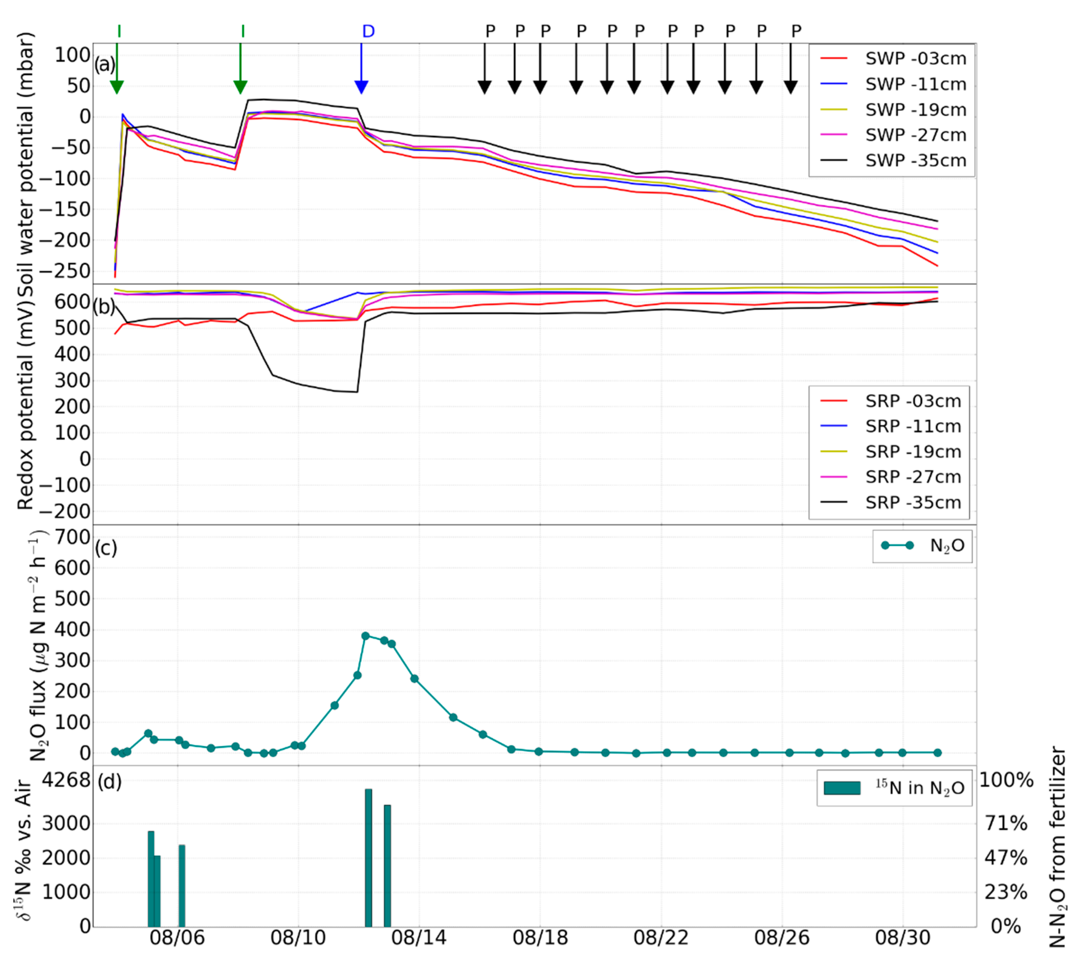Click the teal 15N in N2O swatch
This screenshot has width=1086, height=967.
click(842, 788)
